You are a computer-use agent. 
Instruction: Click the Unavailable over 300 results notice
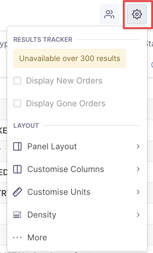coord(70,59)
